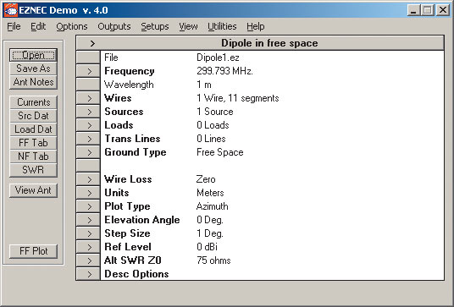Viewport: 454px width, 307px height.
Task: Click the value '1 Wire, 11 segments'
Action: point(238,98)
